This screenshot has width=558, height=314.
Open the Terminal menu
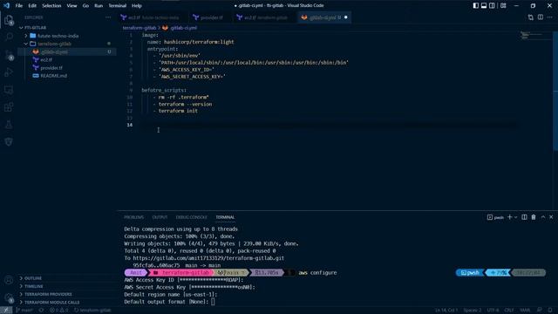[118, 6]
